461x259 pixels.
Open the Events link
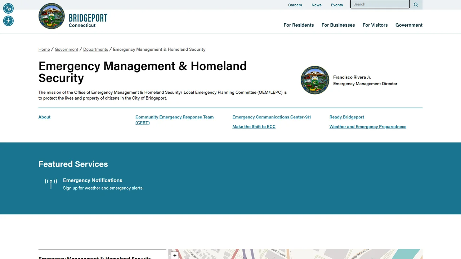(x=337, y=5)
